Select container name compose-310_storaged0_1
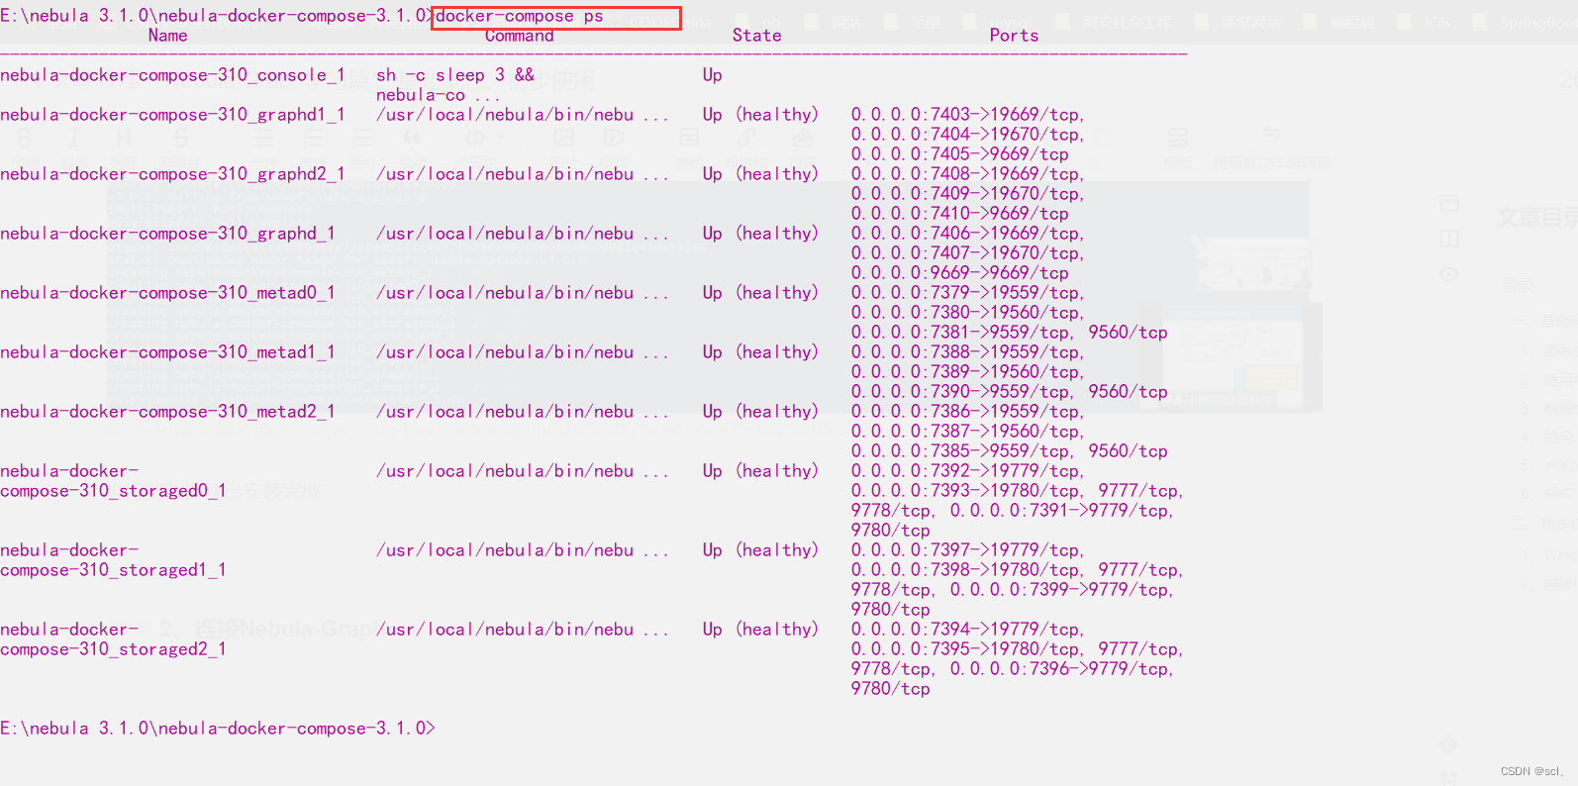 point(113,491)
